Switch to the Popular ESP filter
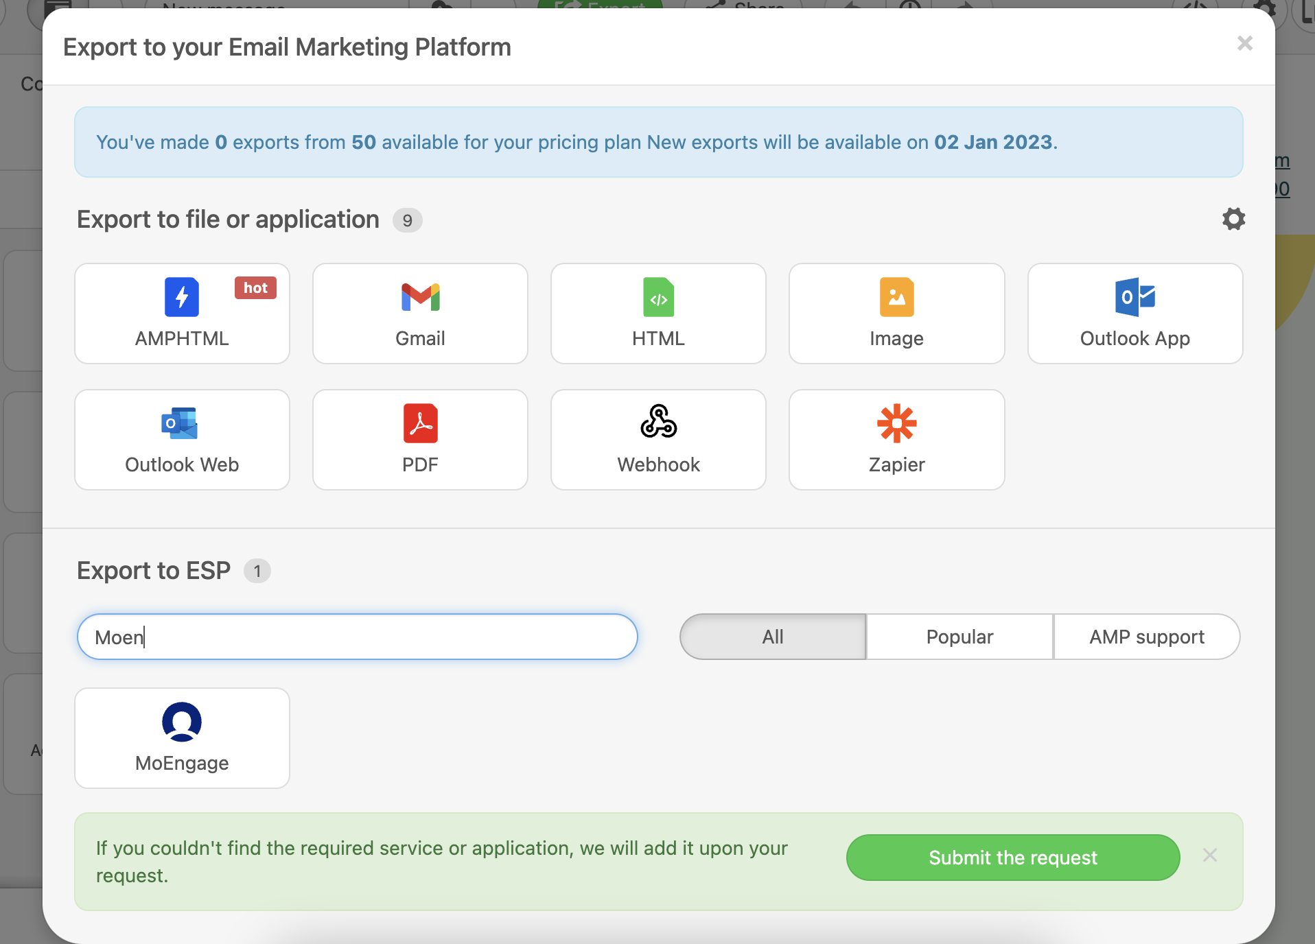Image resolution: width=1315 pixels, height=944 pixels. [959, 637]
